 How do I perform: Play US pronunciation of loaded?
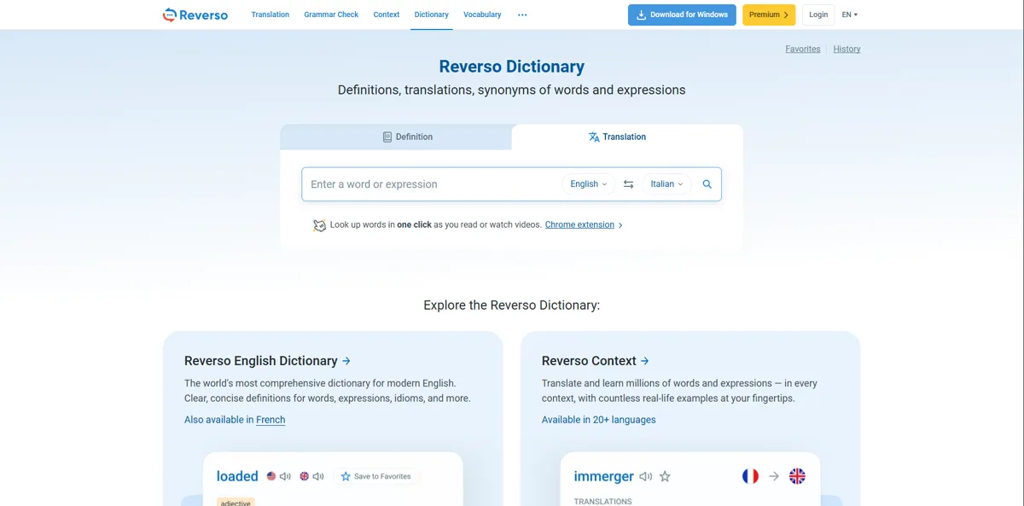click(x=285, y=476)
